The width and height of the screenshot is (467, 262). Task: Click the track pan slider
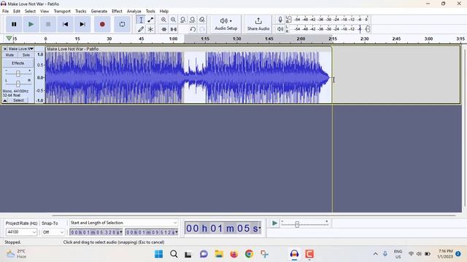18,84
